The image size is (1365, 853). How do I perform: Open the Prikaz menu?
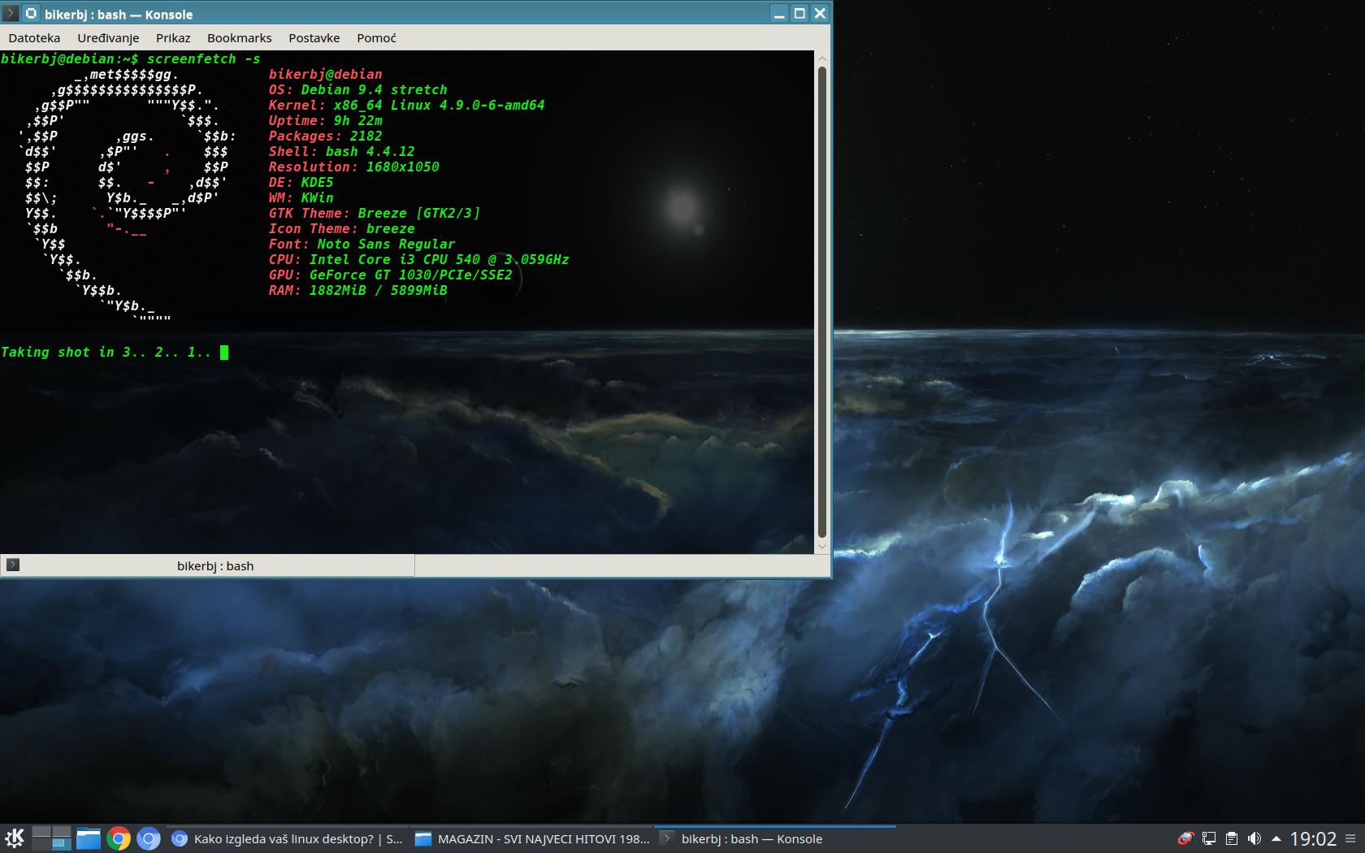click(x=173, y=37)
